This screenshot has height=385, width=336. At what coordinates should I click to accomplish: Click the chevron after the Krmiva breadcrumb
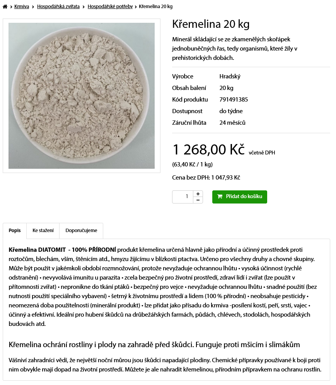33,7
